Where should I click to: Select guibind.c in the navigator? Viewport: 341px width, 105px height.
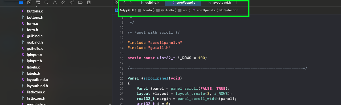(32, 36)
